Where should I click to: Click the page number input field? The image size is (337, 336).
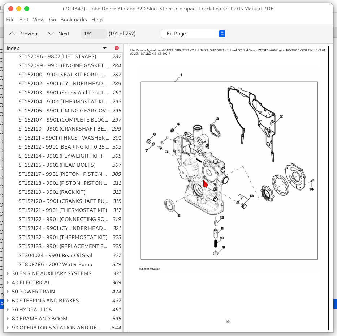click(94, 34)
